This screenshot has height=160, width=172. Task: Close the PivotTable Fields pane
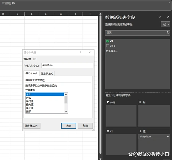(168, 17)
